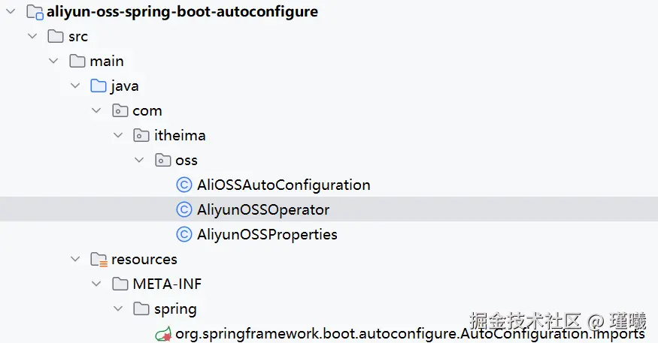Collapse the spring folder chevron
658x343 pixels.
click(x=118, y=308)
